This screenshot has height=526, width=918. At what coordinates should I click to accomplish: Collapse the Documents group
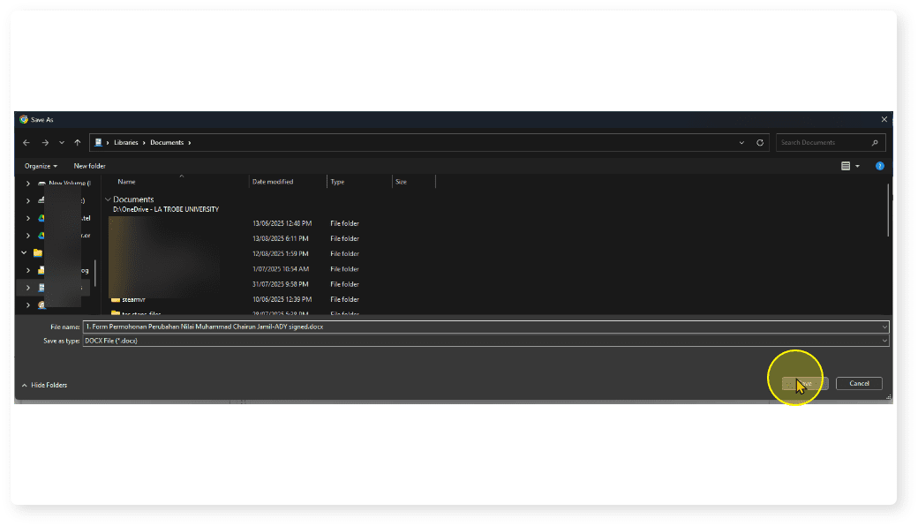point(108,199)
